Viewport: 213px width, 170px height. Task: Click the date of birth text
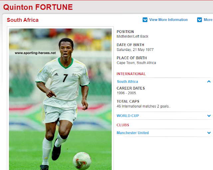pyautogui.click(x=135, y=50)
